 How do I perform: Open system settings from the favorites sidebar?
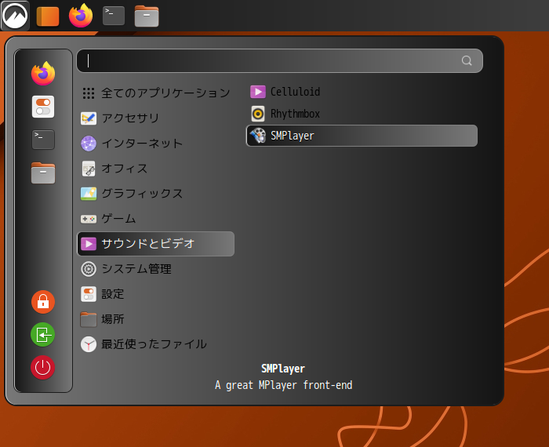pyautogui.click(x=43, y=107)
